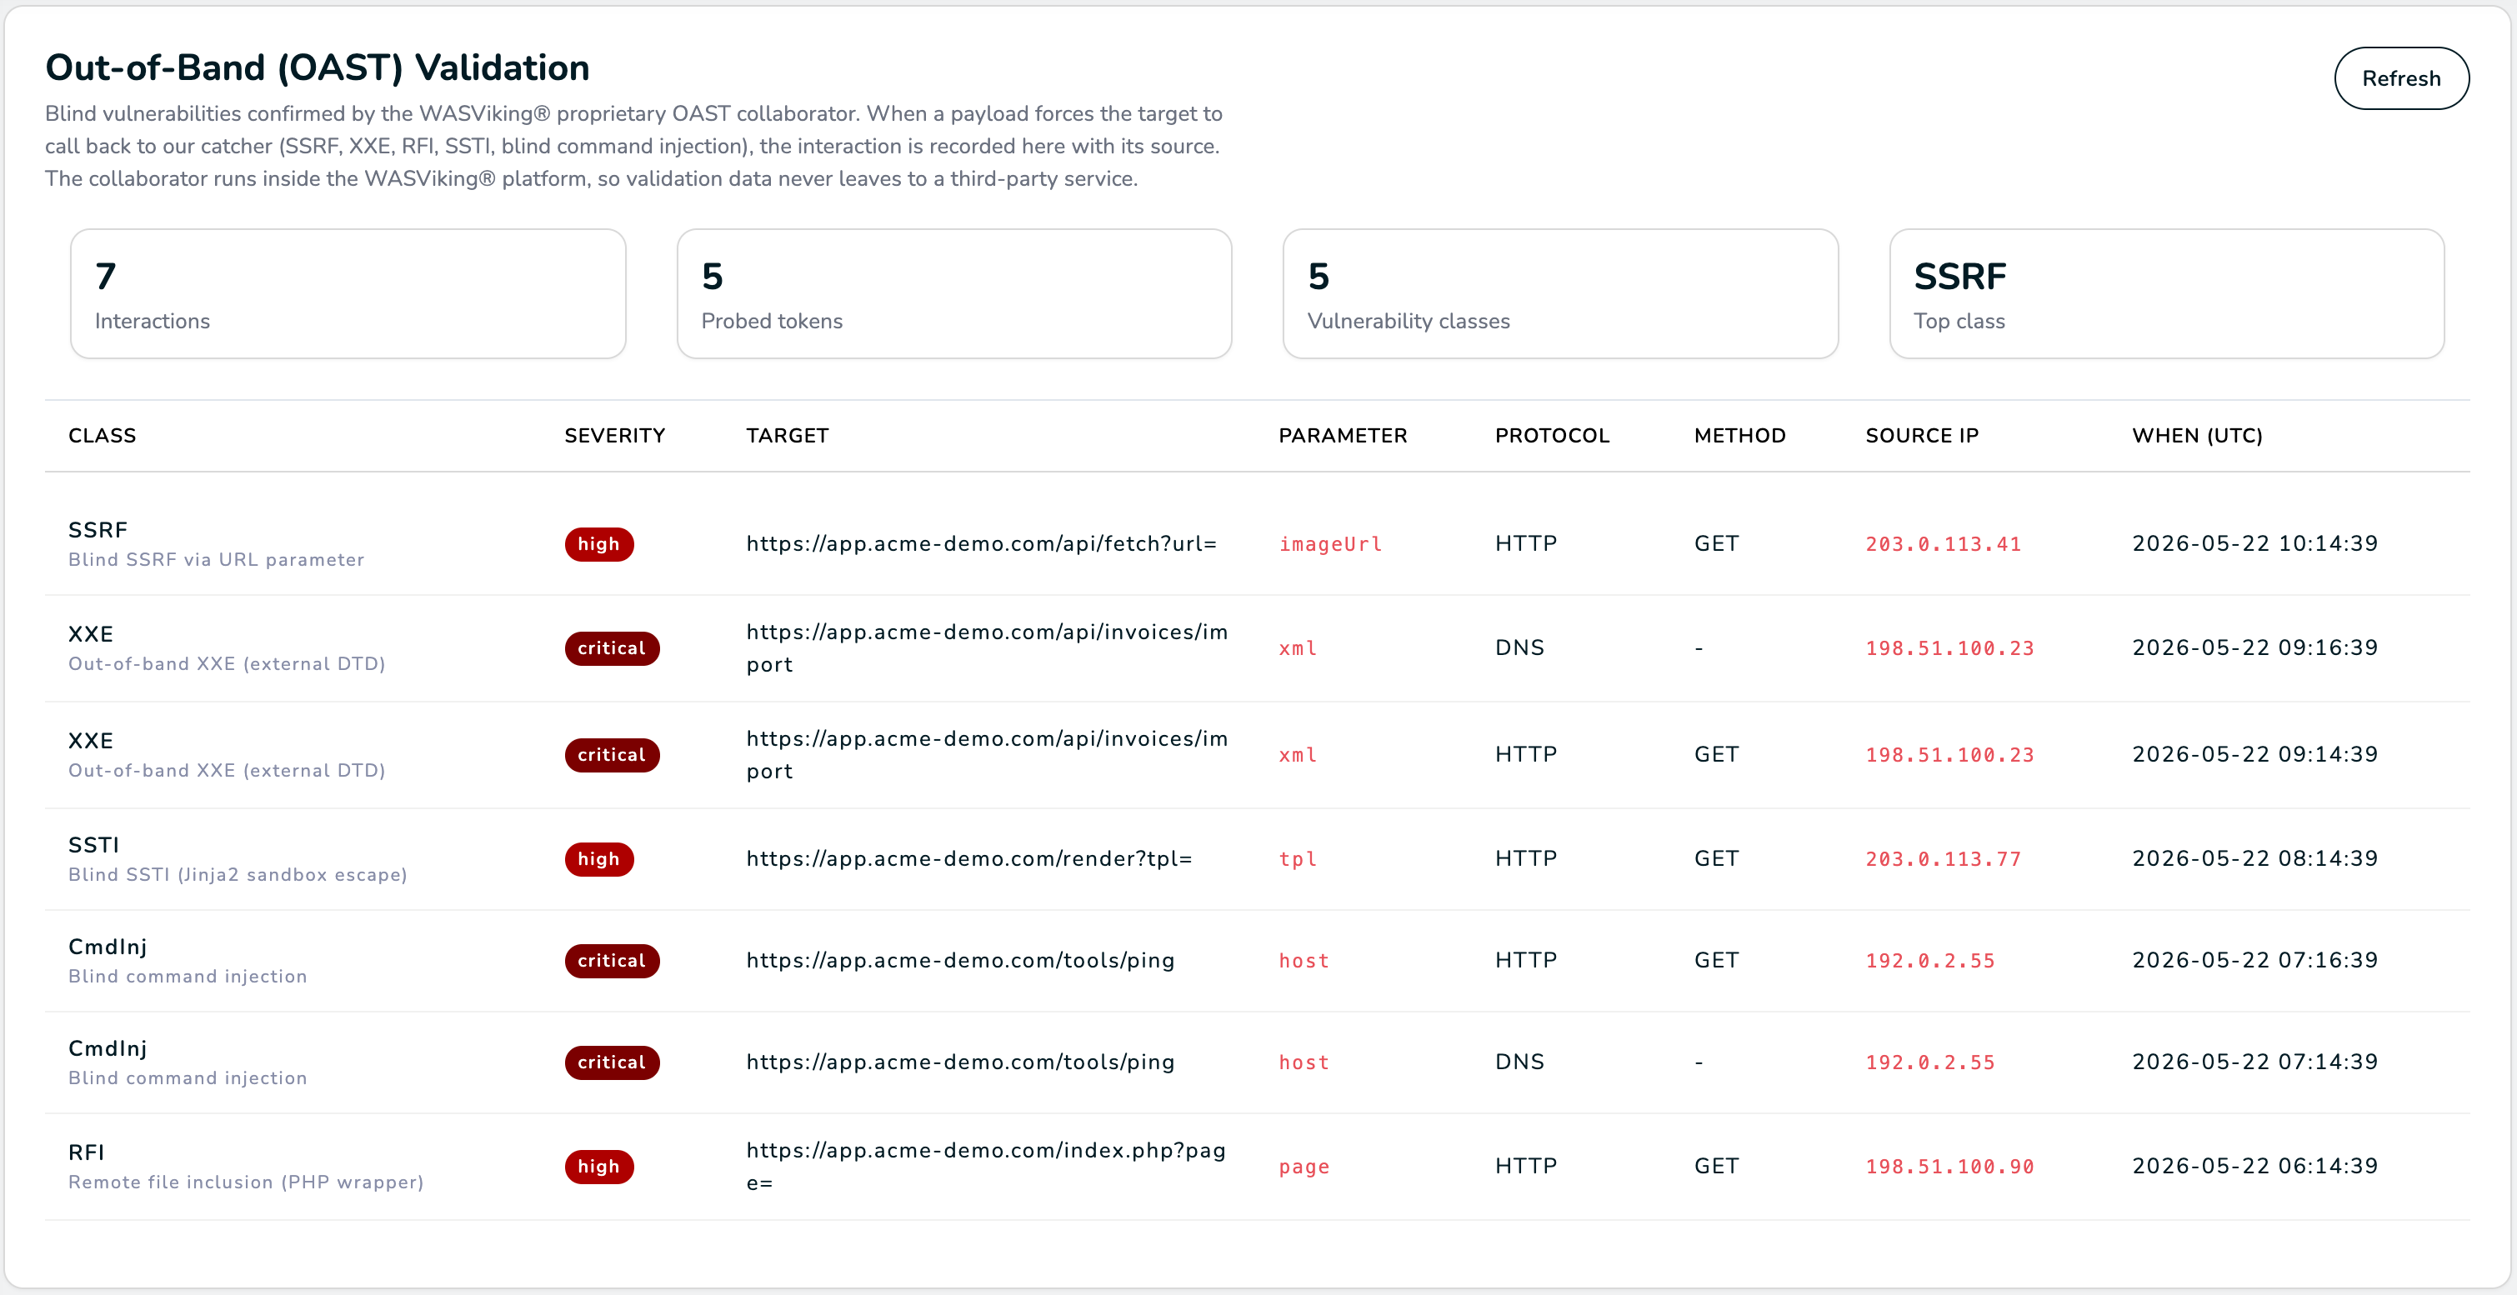The image size is (2517, 1295).
Task: Click the Refresh button
Action: tap(2400, 78)
